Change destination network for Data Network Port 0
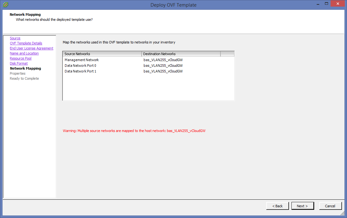This screenshot has height=218, width=347. 163,66
